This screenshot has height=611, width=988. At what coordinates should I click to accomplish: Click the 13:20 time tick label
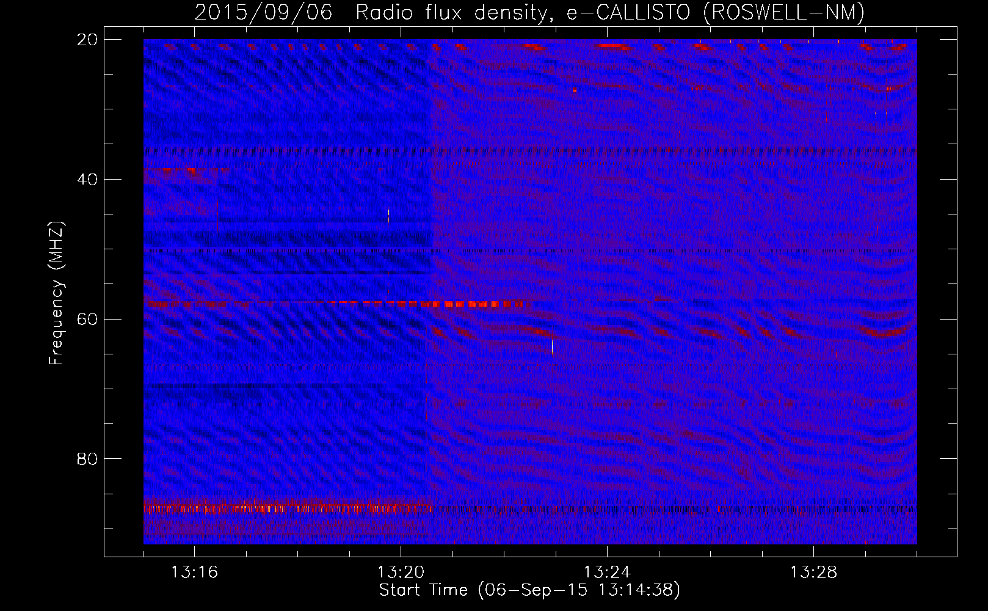point(401,573)
